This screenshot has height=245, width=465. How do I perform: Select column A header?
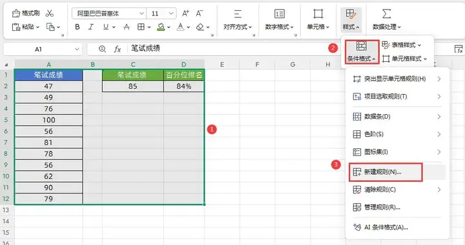(x=48, y=64)
